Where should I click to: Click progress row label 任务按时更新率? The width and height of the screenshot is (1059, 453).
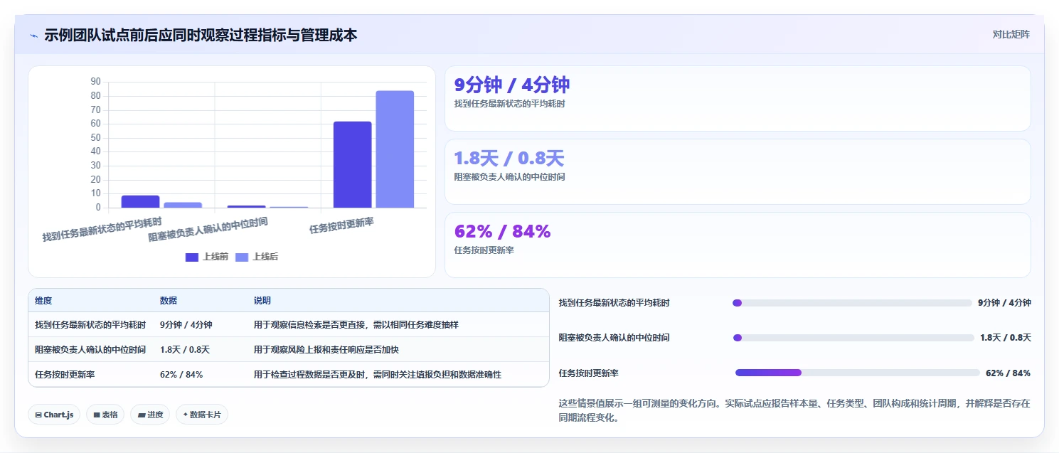click(588, 373)
